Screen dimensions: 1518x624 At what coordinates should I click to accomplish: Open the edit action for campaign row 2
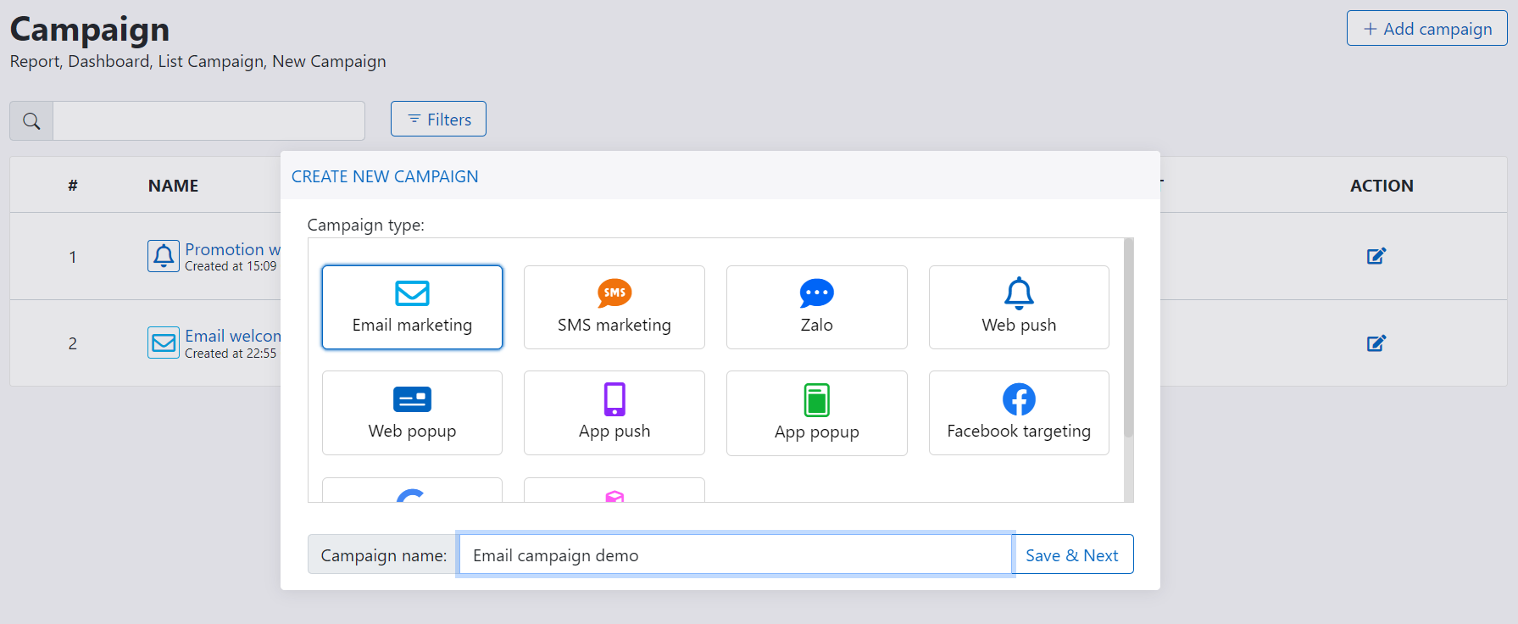1376,343
